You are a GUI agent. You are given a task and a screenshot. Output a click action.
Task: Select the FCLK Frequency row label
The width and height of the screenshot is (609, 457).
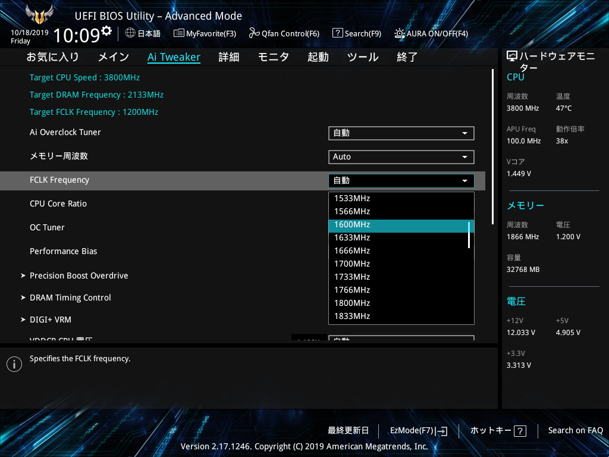59,180
